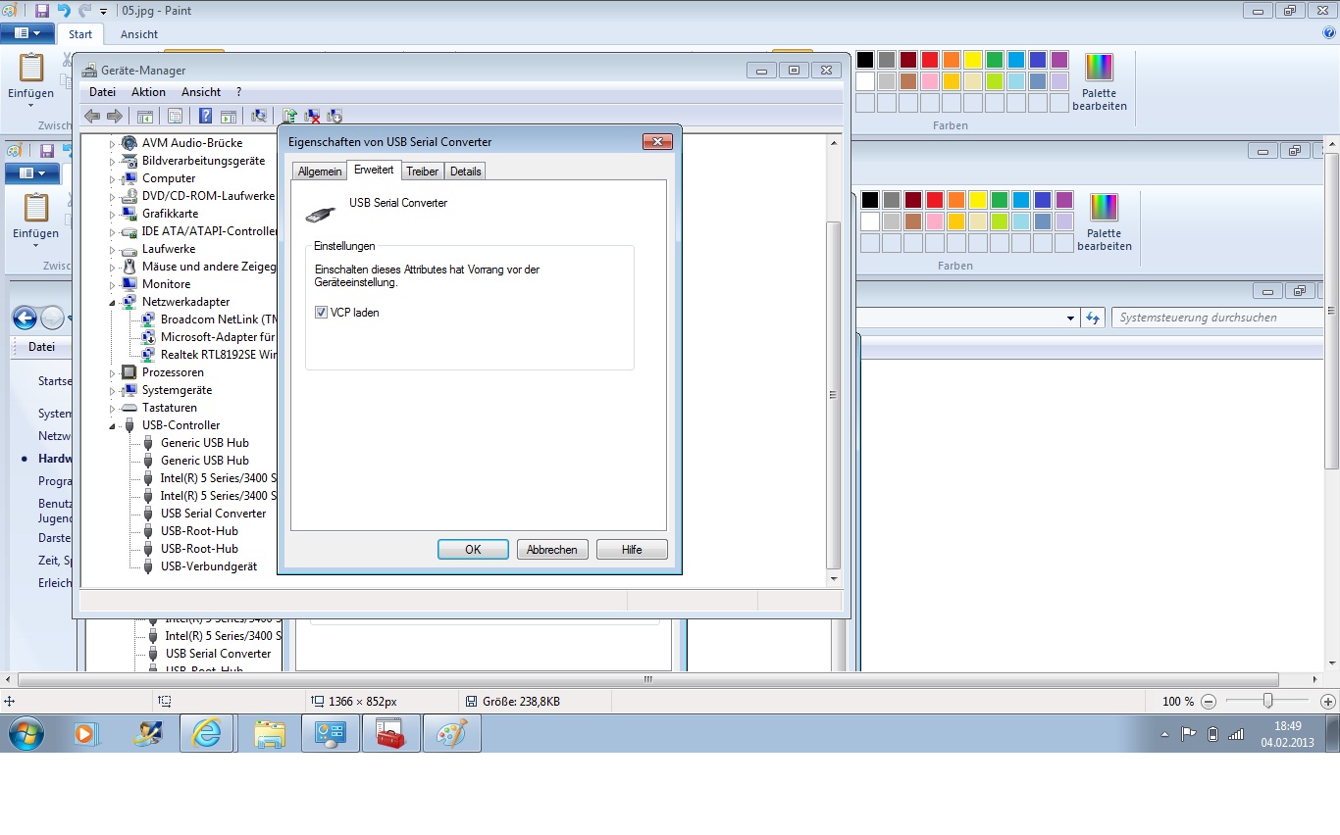Click Windows Media Player taskbar icon
The height and width of the screenshot is (835, 1340).
click(86, 732)
